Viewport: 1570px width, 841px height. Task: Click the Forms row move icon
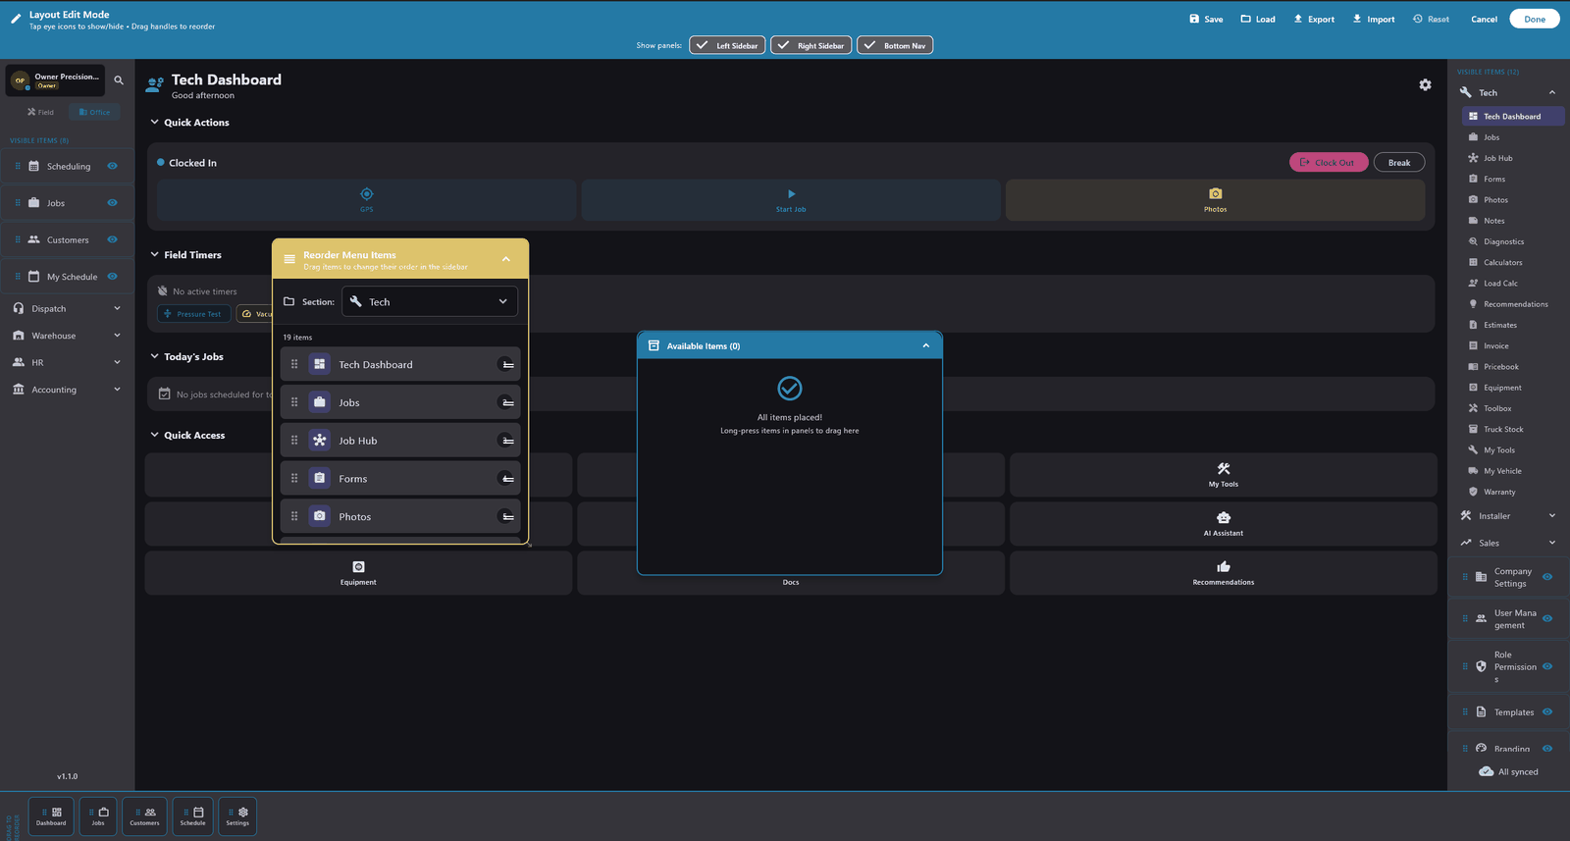coord(507,479)
